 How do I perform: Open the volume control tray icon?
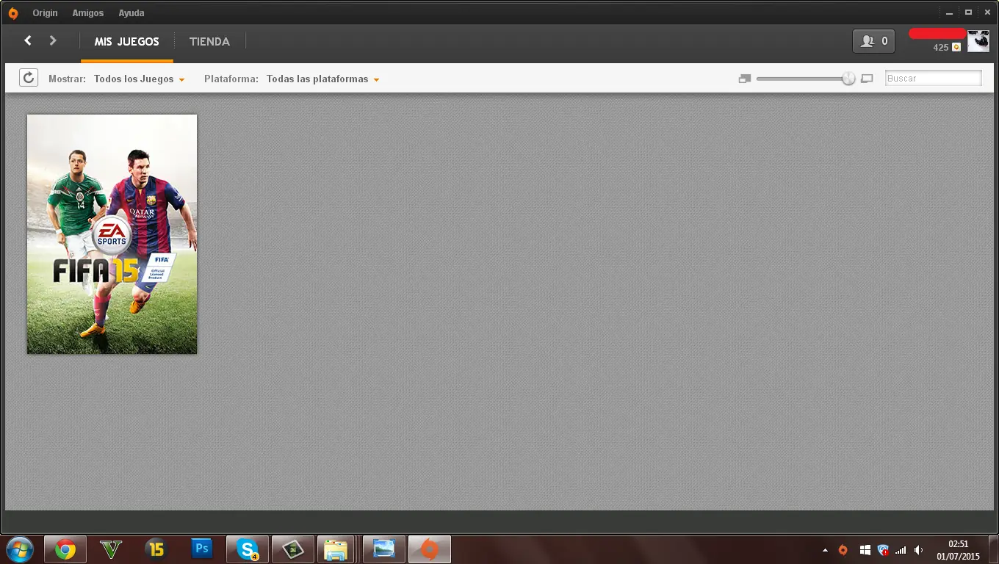pyautogui.click(x=919, y=550)
